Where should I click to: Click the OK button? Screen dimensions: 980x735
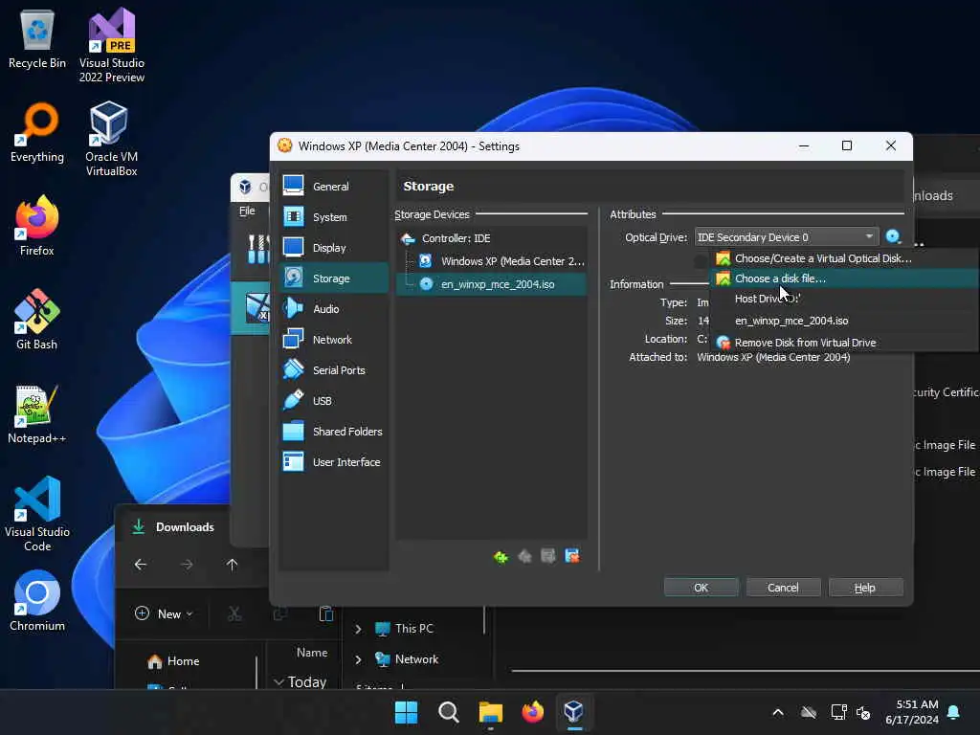coord(701,588)
